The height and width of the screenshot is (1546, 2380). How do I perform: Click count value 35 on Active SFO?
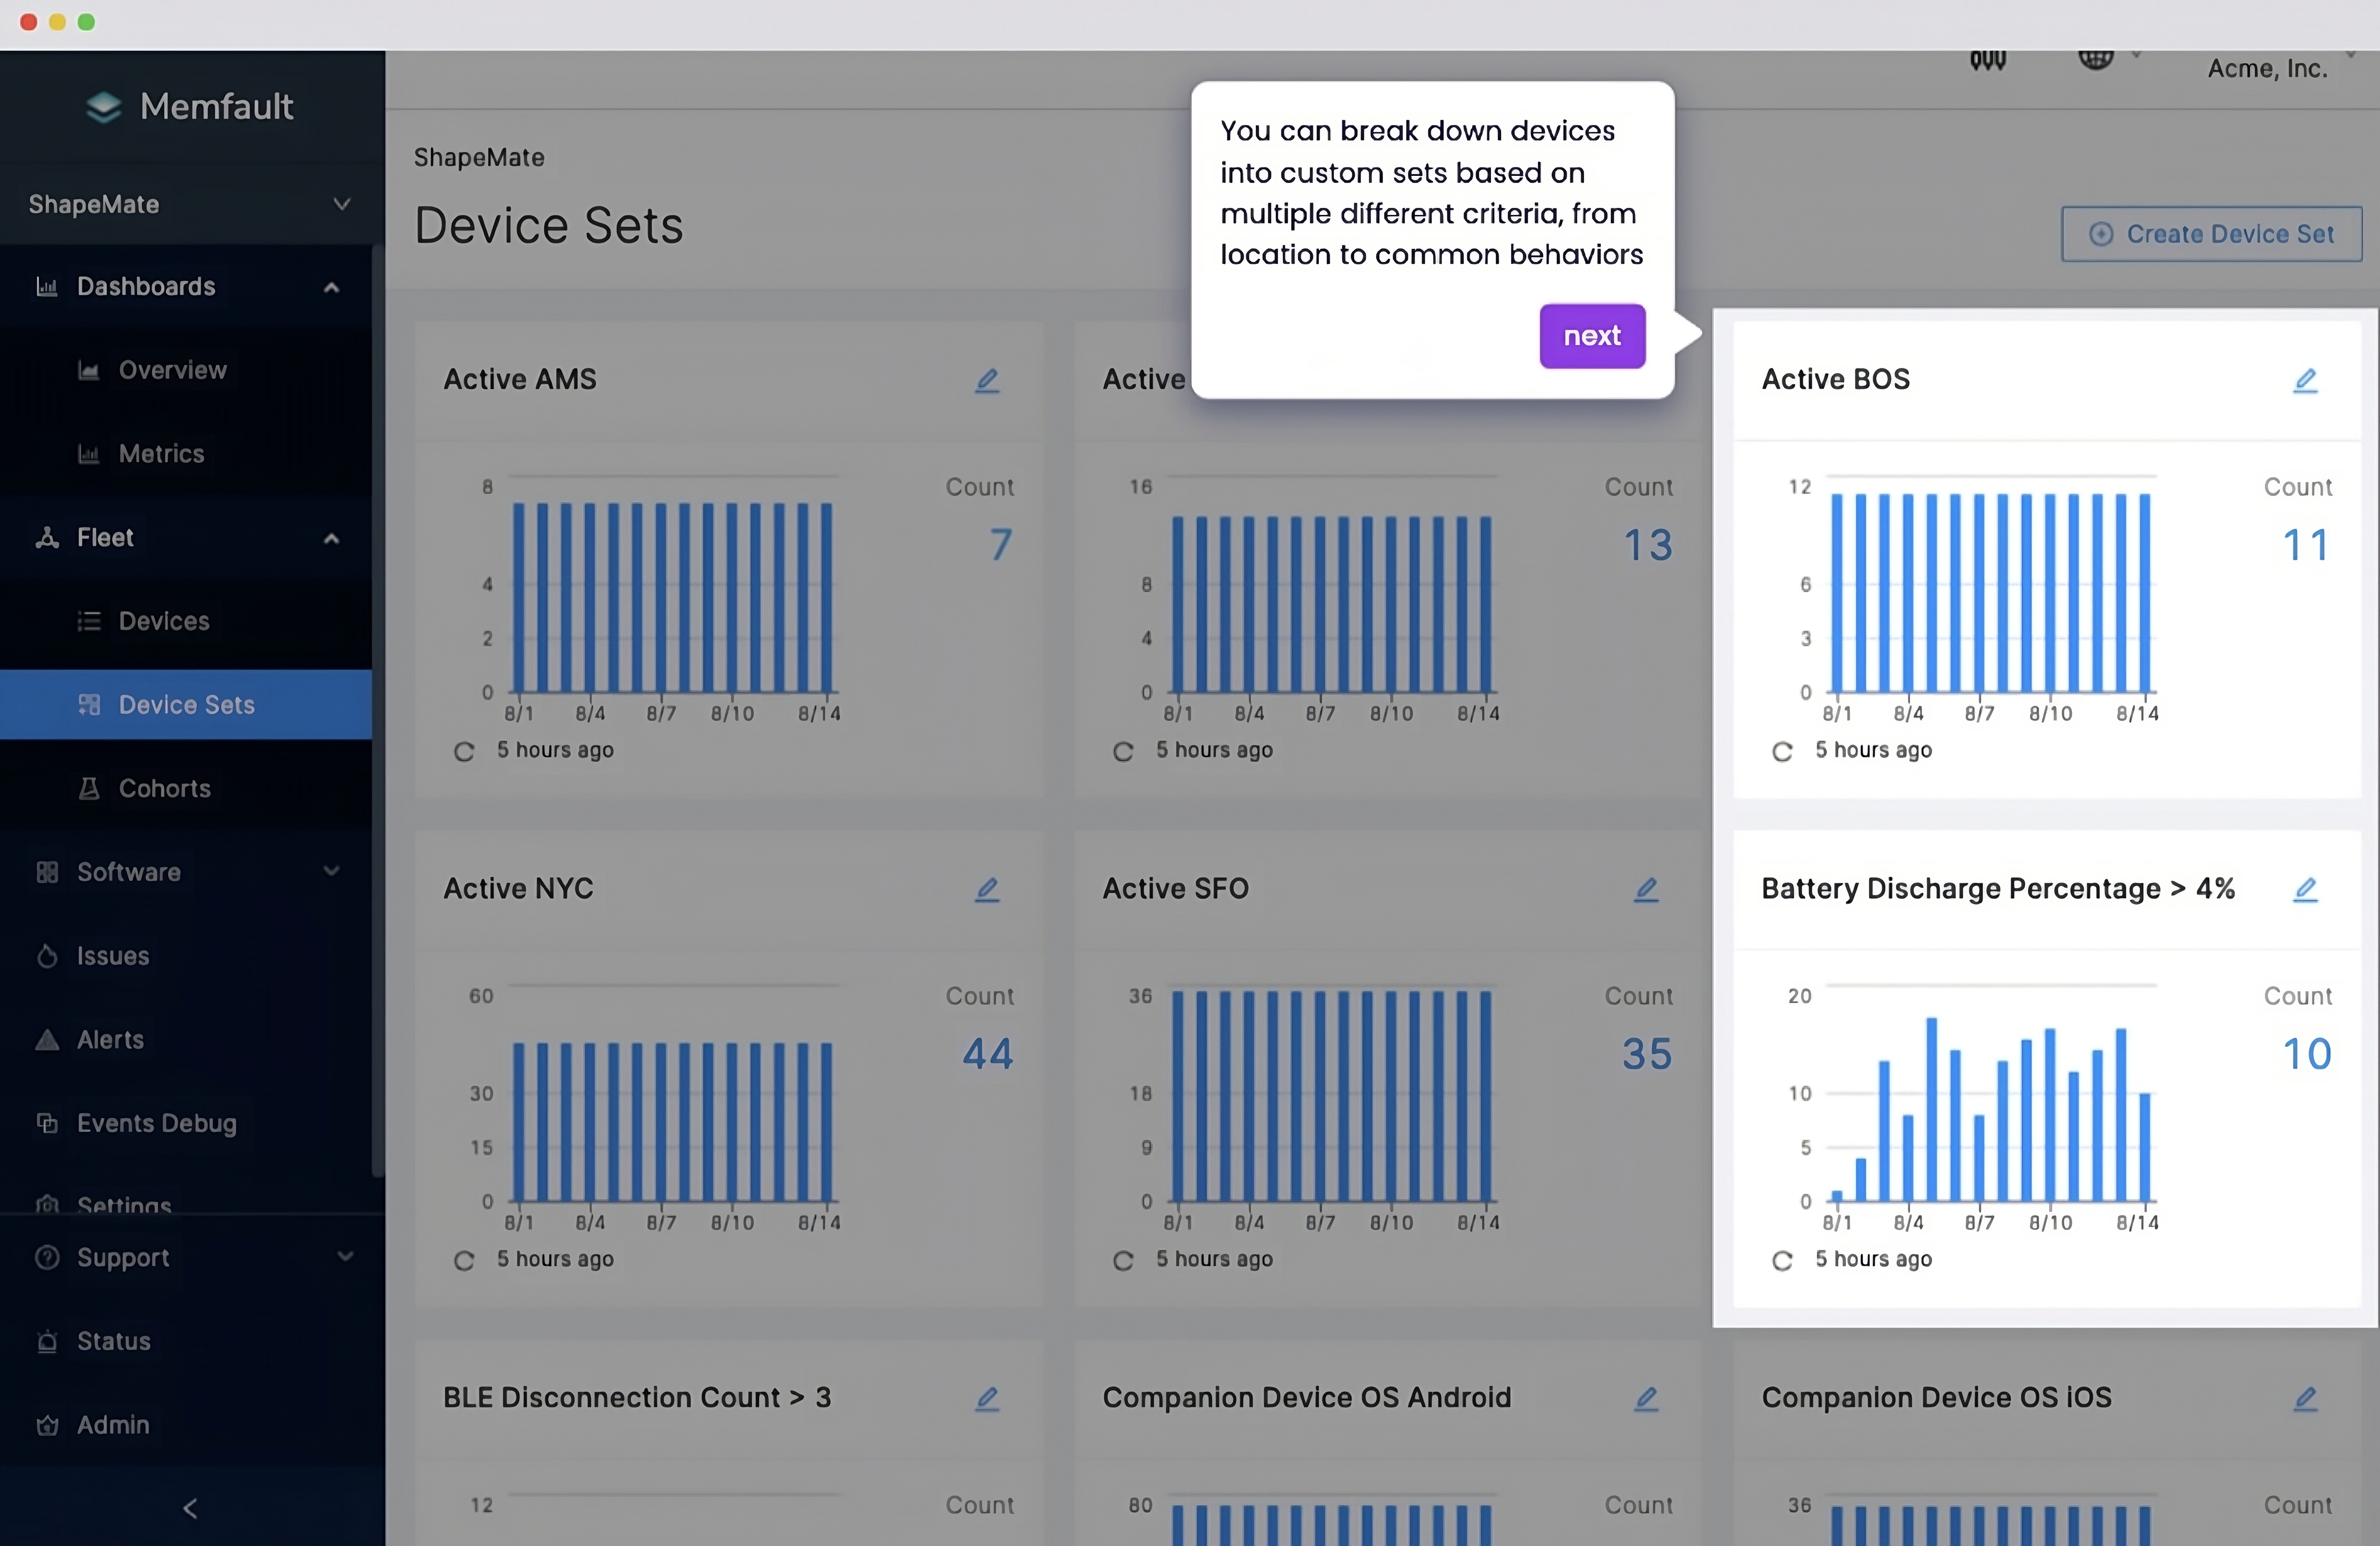(x=1647, y=1054)
